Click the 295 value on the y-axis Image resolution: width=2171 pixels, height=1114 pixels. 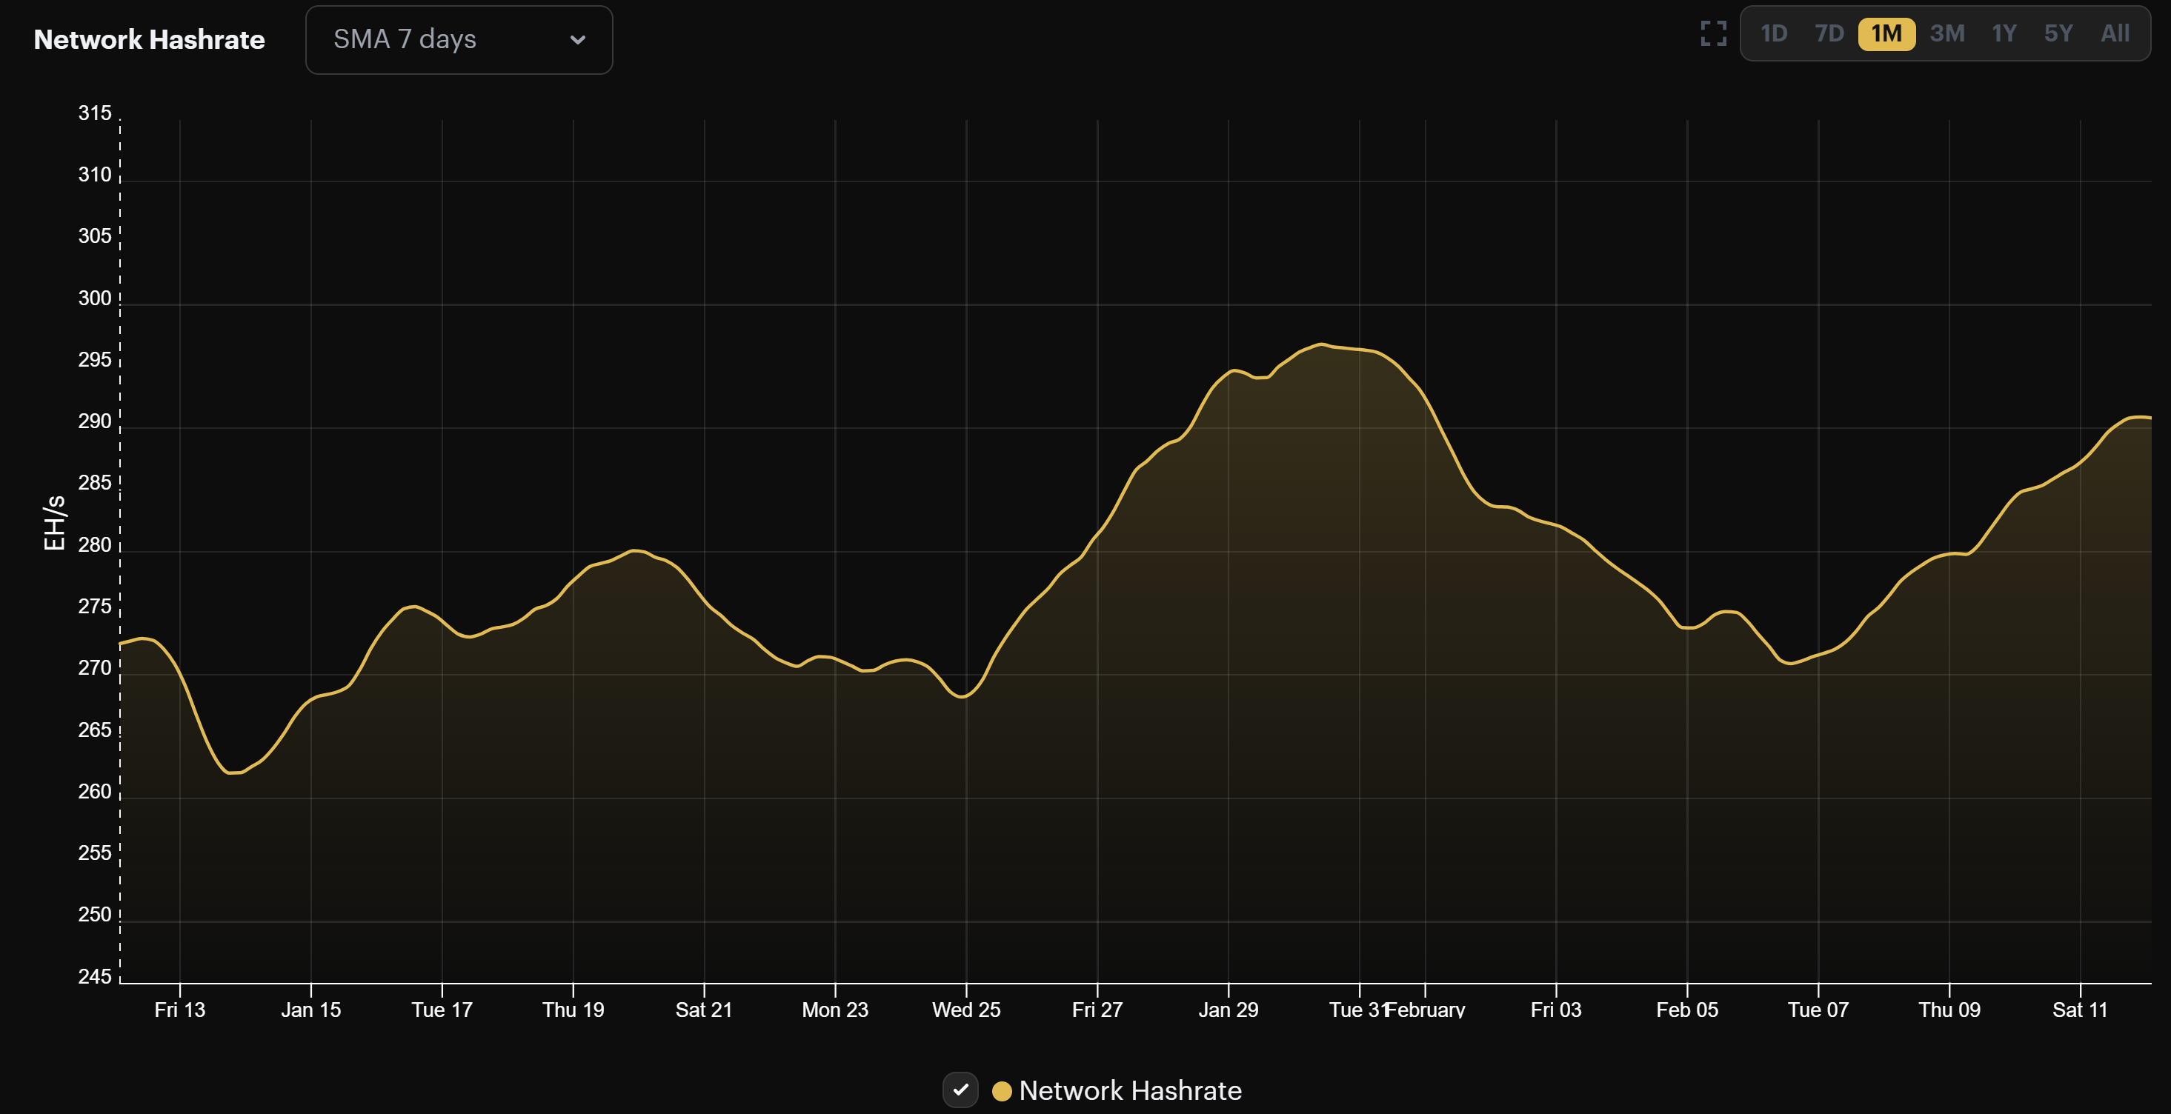pos(96,359)
